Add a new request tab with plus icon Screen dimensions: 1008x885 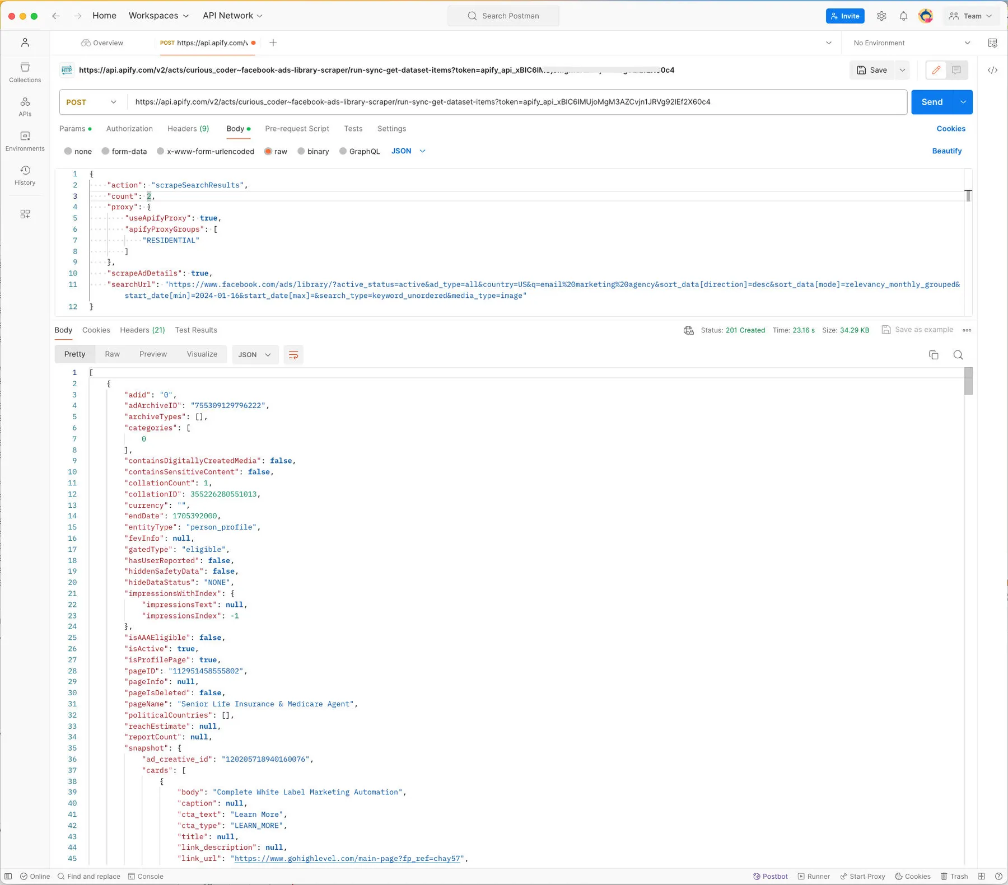point(273,43)
